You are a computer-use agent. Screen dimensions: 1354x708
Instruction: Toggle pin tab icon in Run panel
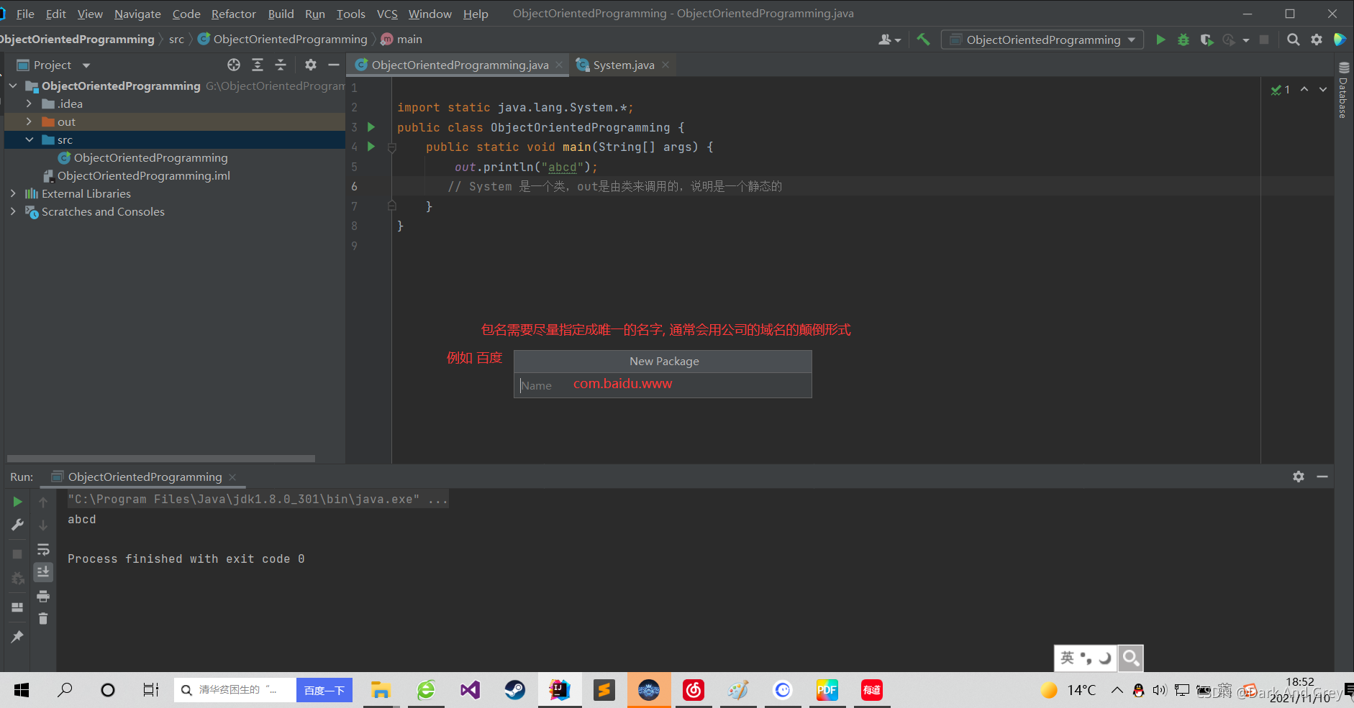click(17, 637)
